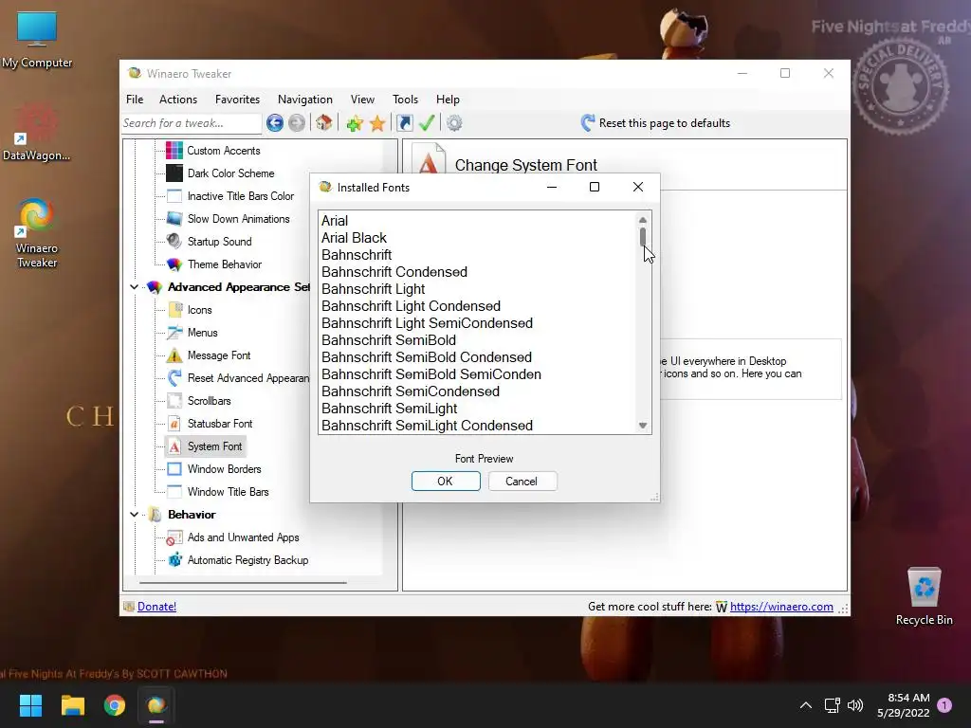The image size is (971, 728).
Task: Cancel the Installed Fonts dialog
Action: click(x=522, y=481)
